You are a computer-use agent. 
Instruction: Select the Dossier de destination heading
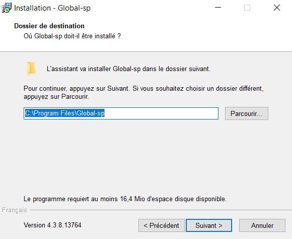(x=49, y=26)
